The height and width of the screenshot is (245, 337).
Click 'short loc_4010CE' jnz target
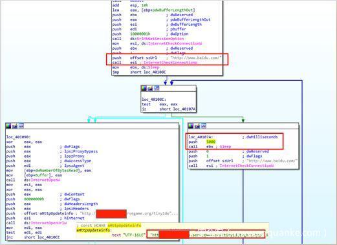pyautogui.click(x=41, y=237)
